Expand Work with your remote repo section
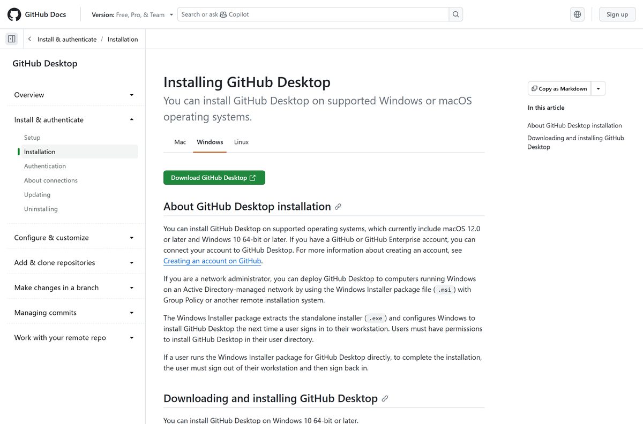Image resolution: width=643 pixels, height=424 pixels. pos(74,338)
